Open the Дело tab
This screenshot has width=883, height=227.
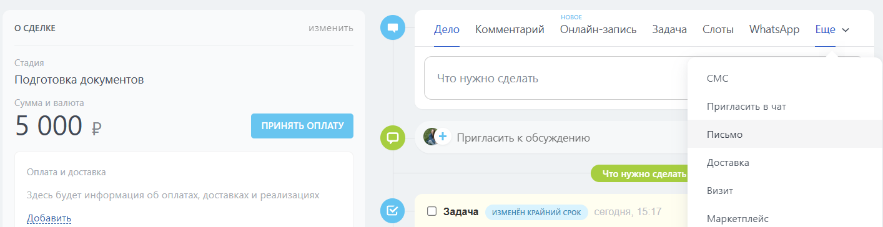tap(446, 29)
